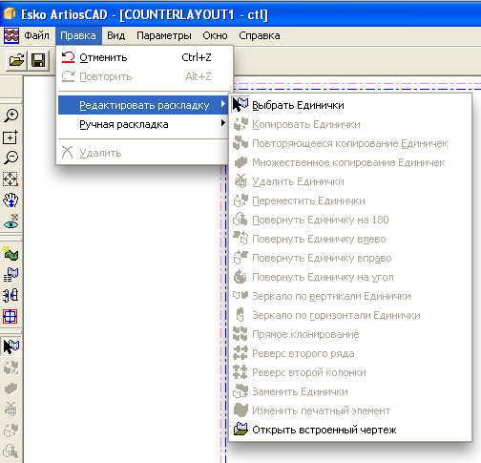Screen dimensions: 481x463
Task: Choose Открыть встроенный чертеж
Action: [x=350, y=430]
